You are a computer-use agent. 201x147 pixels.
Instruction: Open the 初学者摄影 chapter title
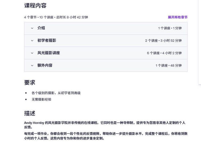pos(47,40)
